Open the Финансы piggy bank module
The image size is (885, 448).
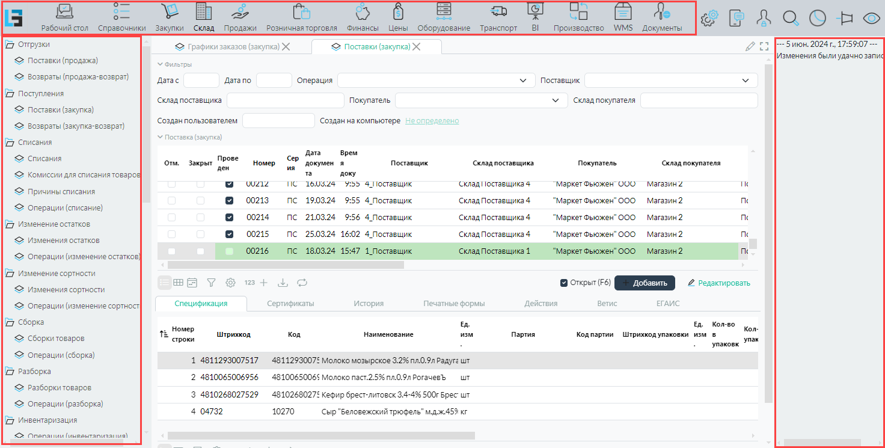click(362, 17)
